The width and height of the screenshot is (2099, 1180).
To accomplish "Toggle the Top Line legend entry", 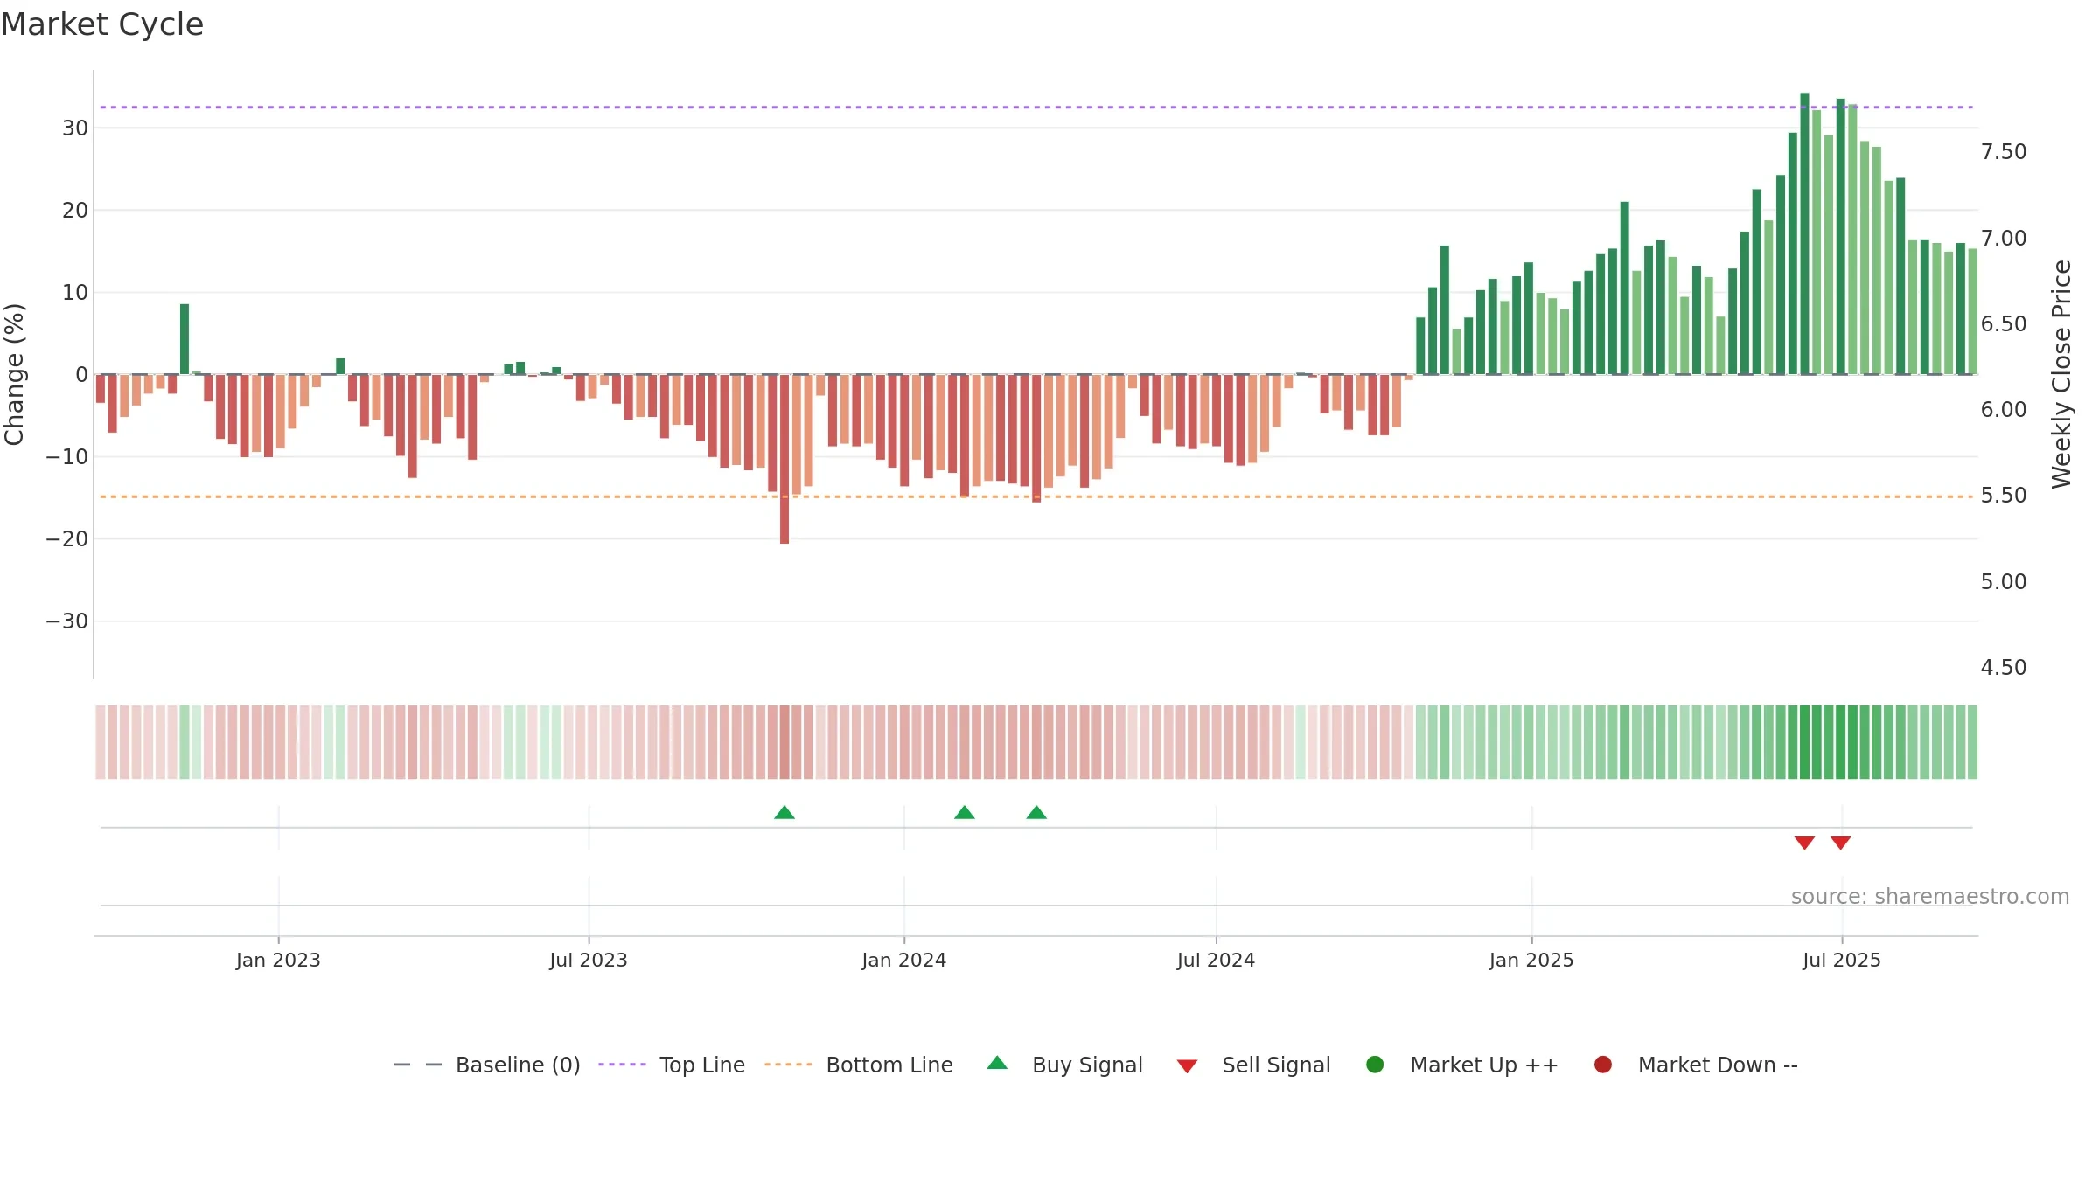I will pyautogui.click(x=672, y=1065).
